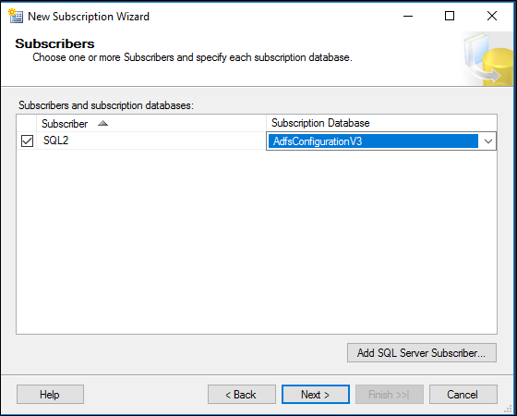
Task: Click the disabled Finish button
Action: 390,394
